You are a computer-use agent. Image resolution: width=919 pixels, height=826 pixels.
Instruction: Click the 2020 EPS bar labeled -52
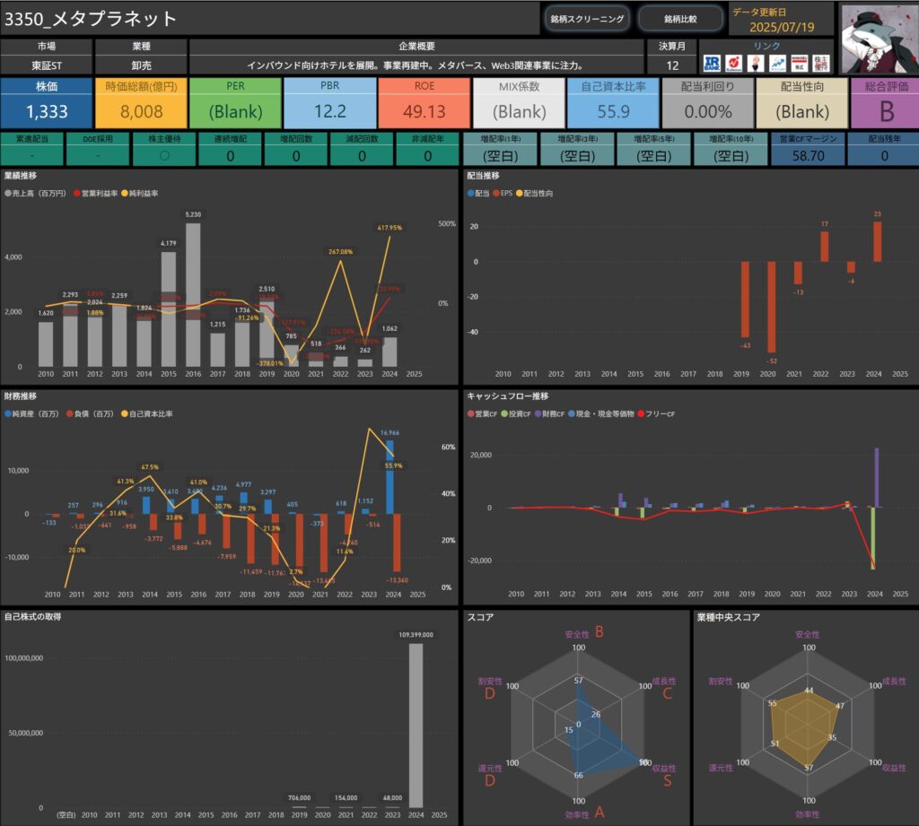coord(771,307)
